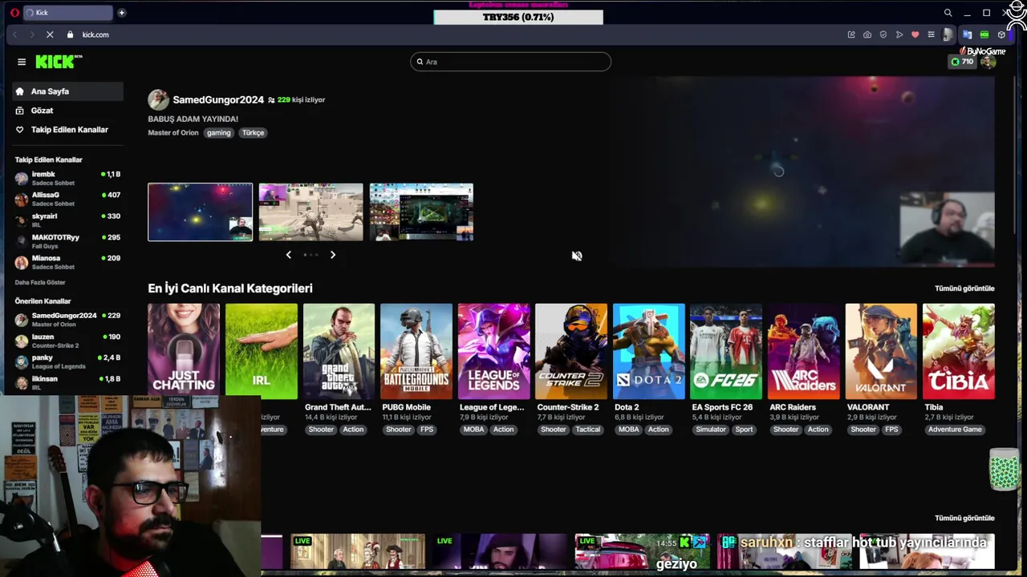Open the Opera main menu logo
This screenshot has height=577, width=1027.
[14, 13]
